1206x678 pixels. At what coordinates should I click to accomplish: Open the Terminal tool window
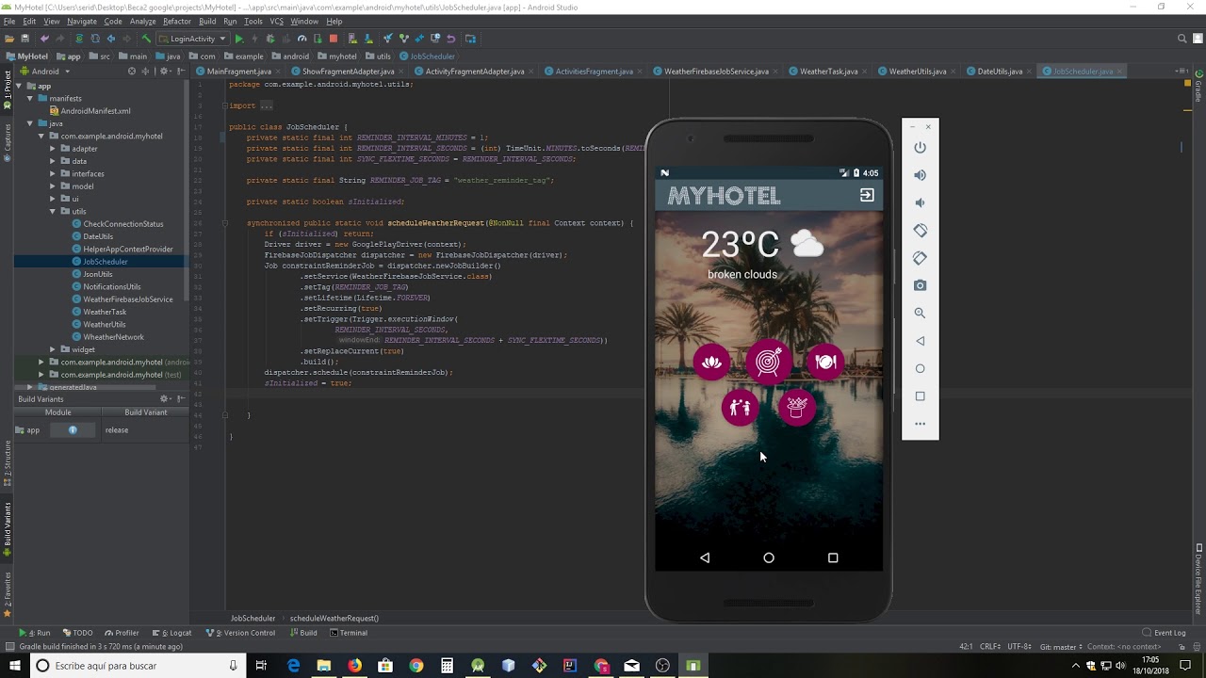348,633
